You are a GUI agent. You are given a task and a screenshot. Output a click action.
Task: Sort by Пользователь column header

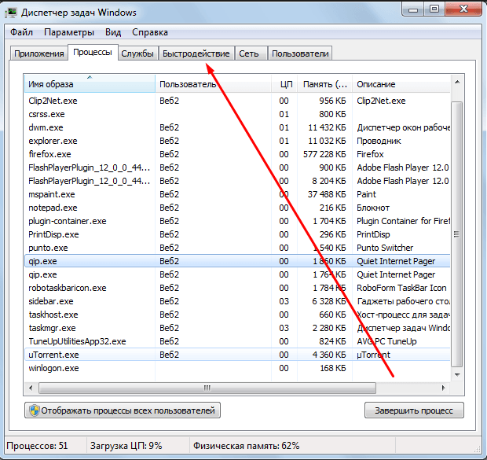pos(213,83)
